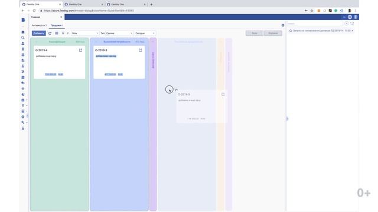Open the Home icon in the left sidebar
378x212 pixels.
(23, 32)
